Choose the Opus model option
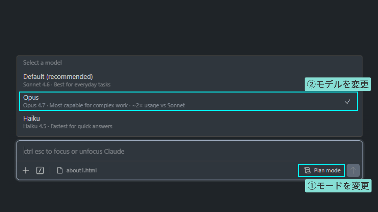The height and width of the screenshot is (212, 378). point(31,98)
